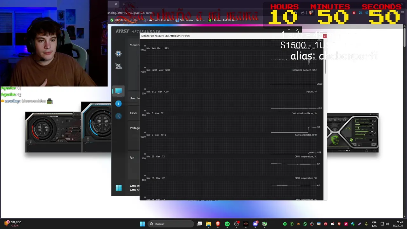This screenshot has width=407, height=229.
Task: Click the CPU2 temperature graph
Action: [231, 189]
